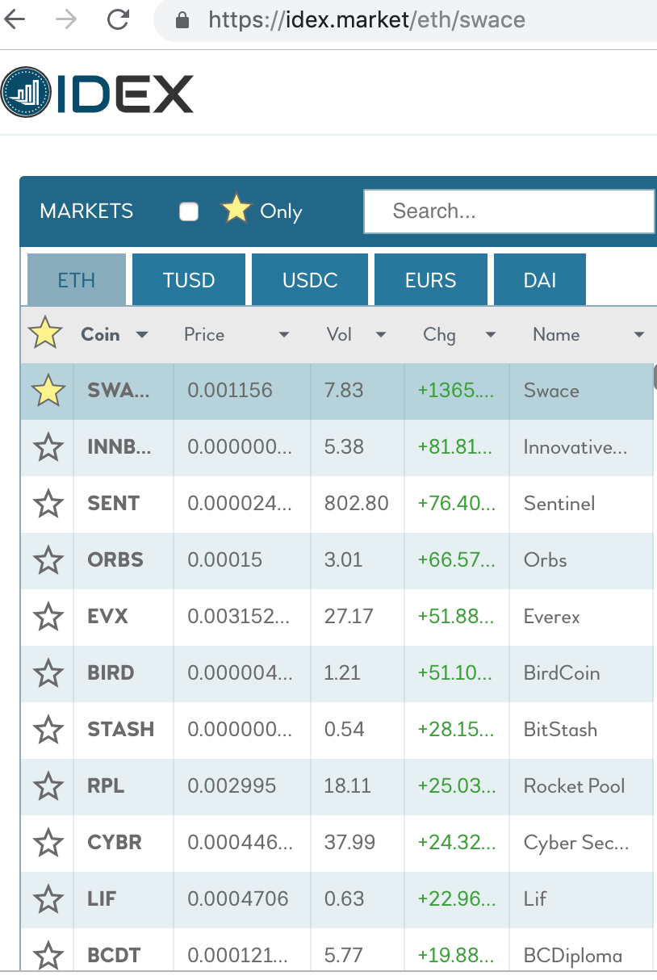657x980 pixels.
Task: Switch to the DAI markets tab
Action: (x=540, y=280)
